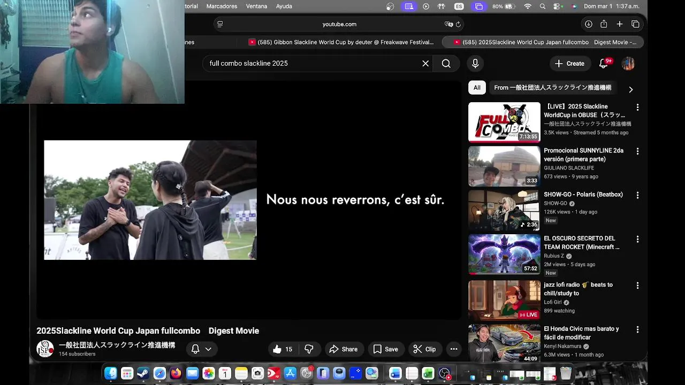This screenshot has width=685, height=385.
Task: Click the translate icon in address bar
Action: pyautogui.click(x=448, y=24)
